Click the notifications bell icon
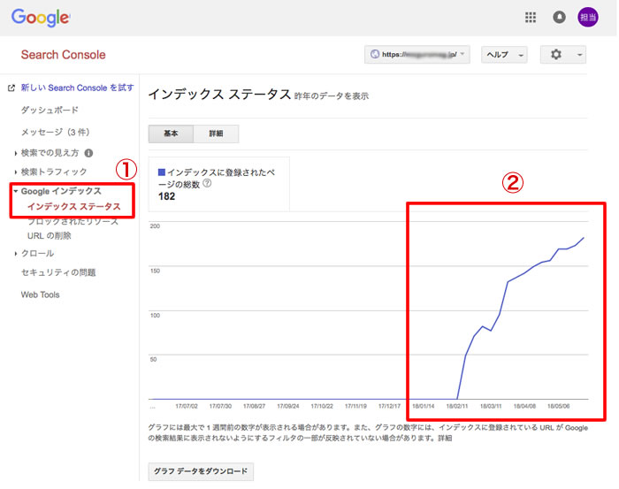619x489 pixels. (559, 17)
